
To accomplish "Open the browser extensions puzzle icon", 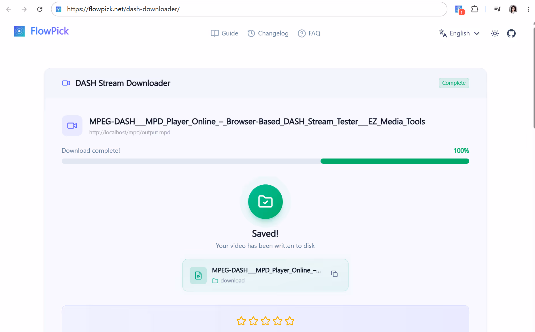I will coord(475,9).
